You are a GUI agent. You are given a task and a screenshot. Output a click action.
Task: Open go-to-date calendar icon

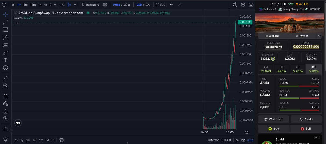(x=61, y=140)
